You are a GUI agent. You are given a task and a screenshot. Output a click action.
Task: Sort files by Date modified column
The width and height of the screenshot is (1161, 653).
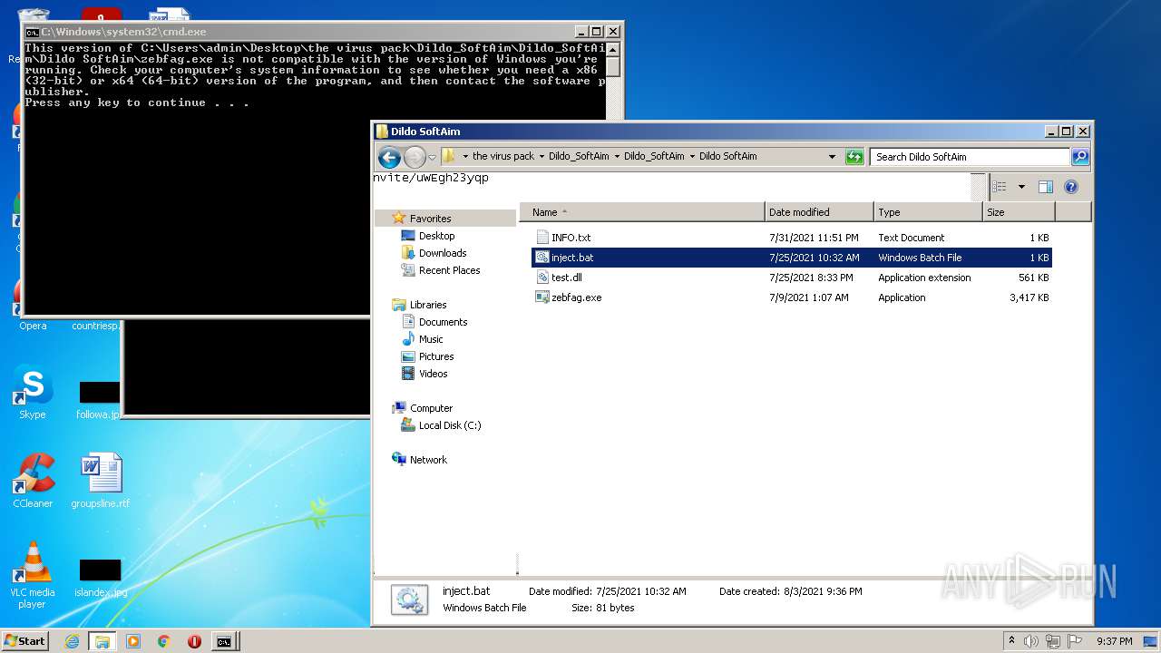820,212
